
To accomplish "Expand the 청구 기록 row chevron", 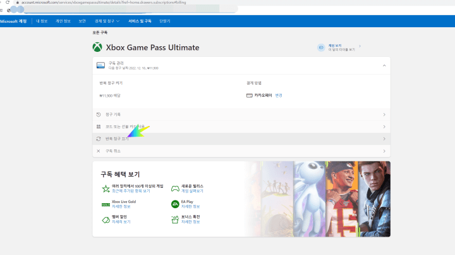I will [x=384, y=115].
